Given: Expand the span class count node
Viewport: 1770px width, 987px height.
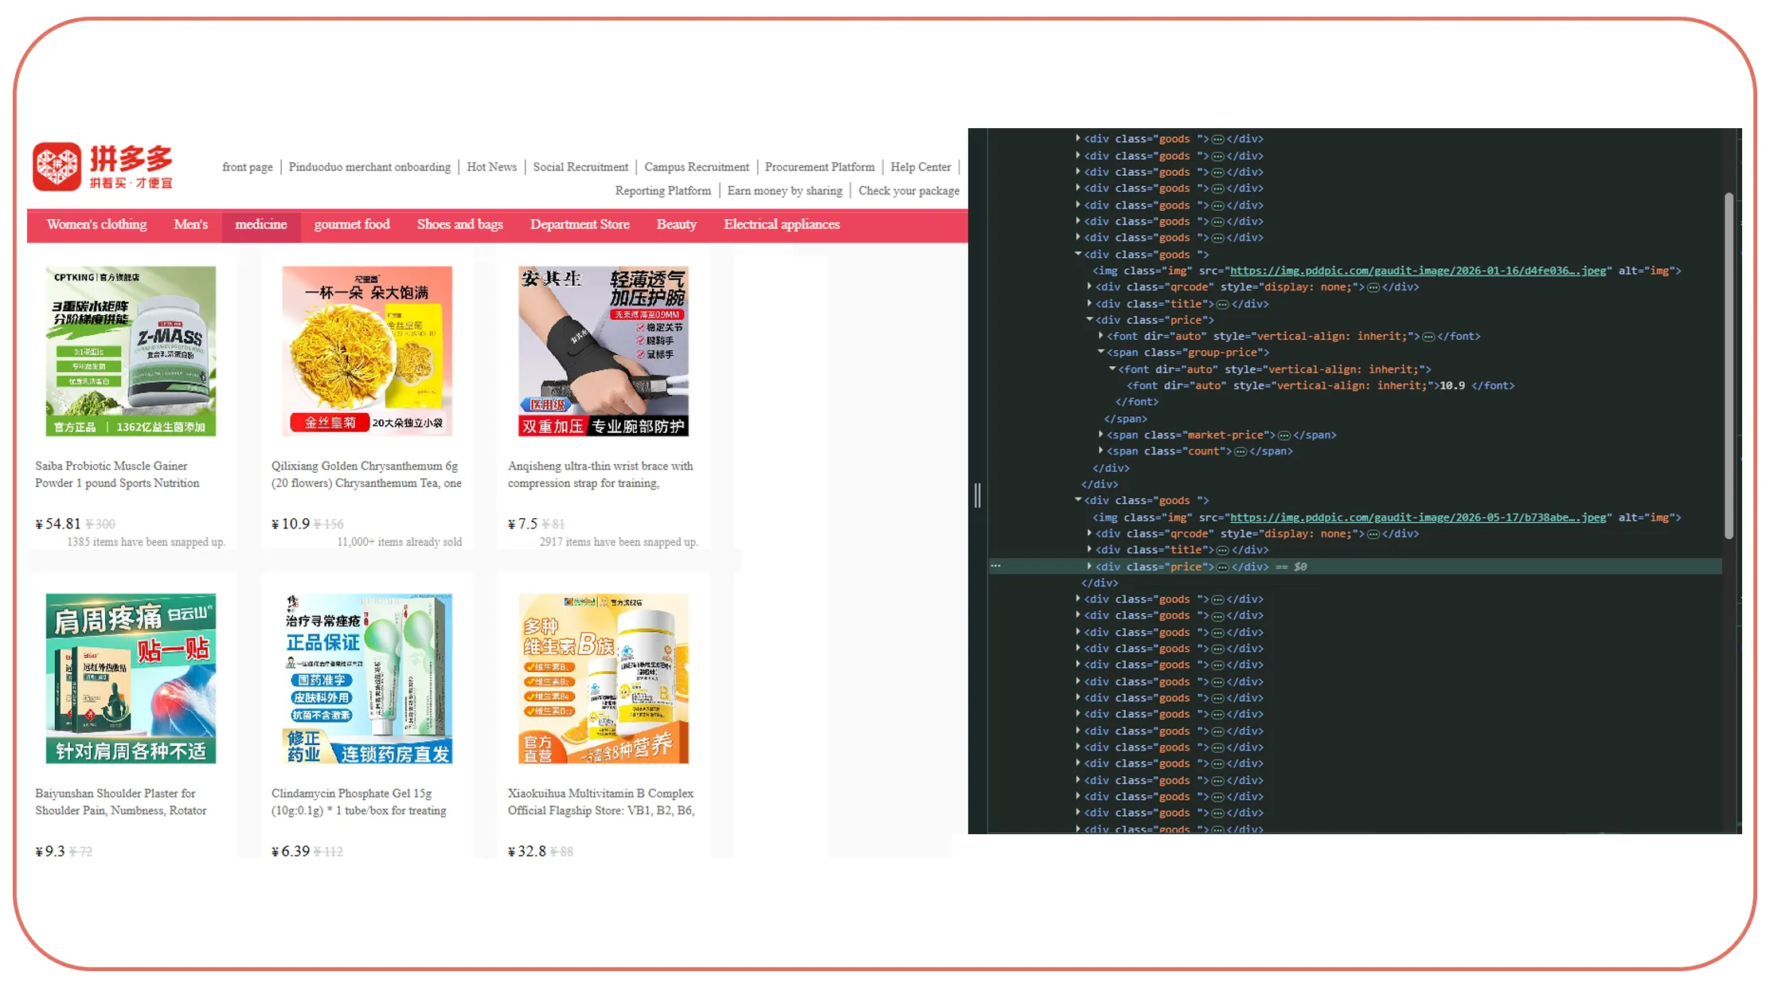Looking at the screenshot, I should tap(1101, 451).
